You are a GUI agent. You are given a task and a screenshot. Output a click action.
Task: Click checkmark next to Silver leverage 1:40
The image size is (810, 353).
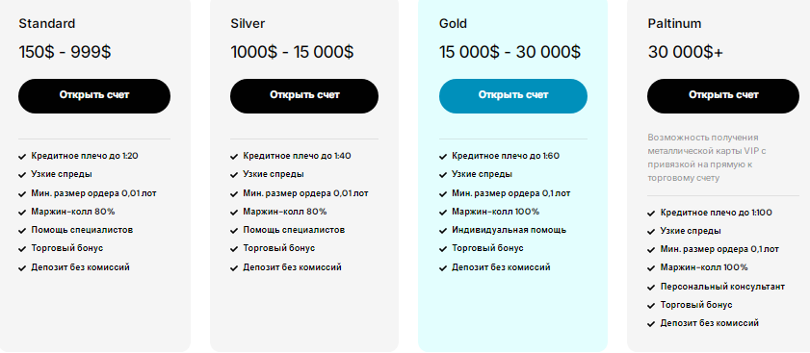[234, 157]
